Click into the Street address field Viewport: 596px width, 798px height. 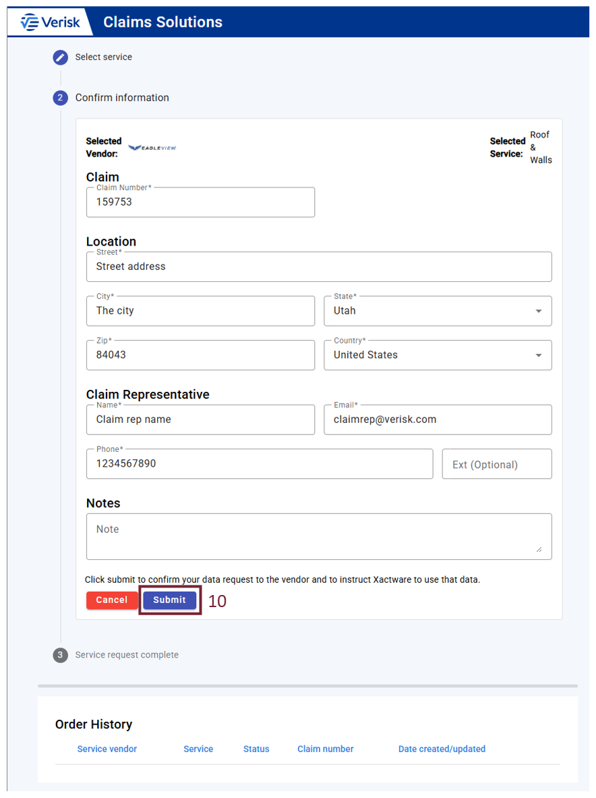[319, 266]
